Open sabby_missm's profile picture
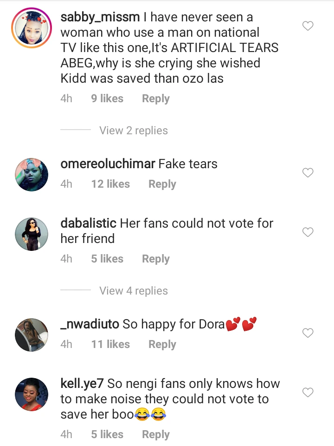 coord(32,27)
